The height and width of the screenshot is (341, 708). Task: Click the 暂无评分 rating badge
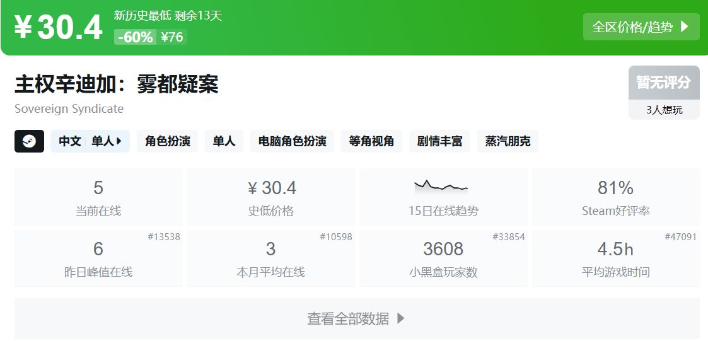[x=664, y=83]
